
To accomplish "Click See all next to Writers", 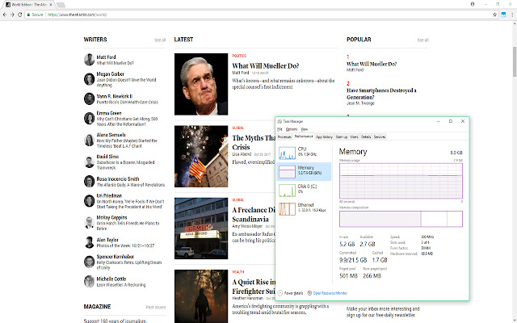I will (160, 40).
